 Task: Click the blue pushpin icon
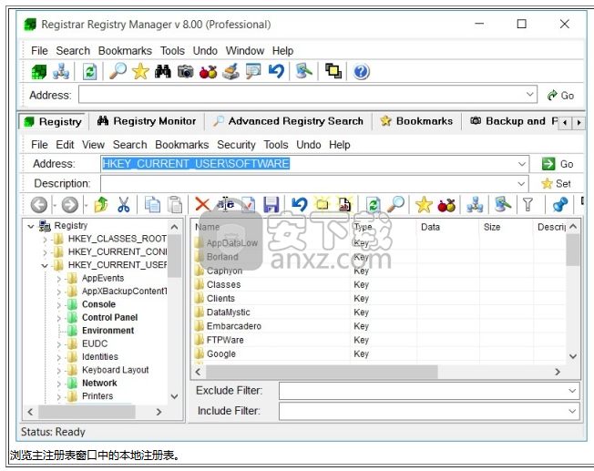click(560, 205)
